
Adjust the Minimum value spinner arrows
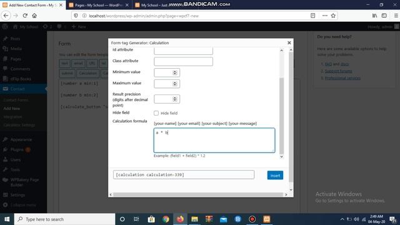coord(175,72)
